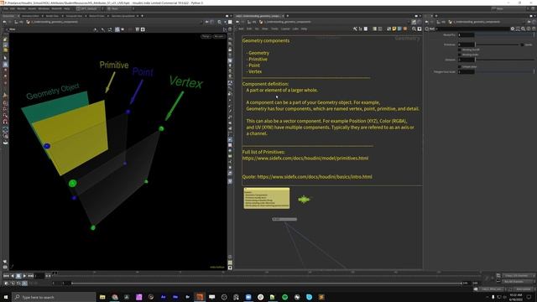Screen dimensions: 537x302
Task: Click the wrench tool icon in network toolbar
Action: pos(355,29)
